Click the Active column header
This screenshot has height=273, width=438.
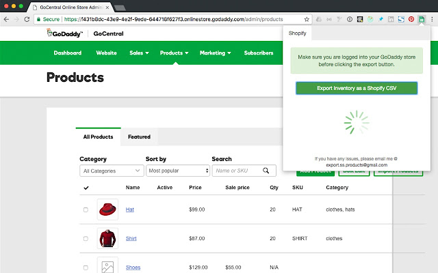coord(165,188)
